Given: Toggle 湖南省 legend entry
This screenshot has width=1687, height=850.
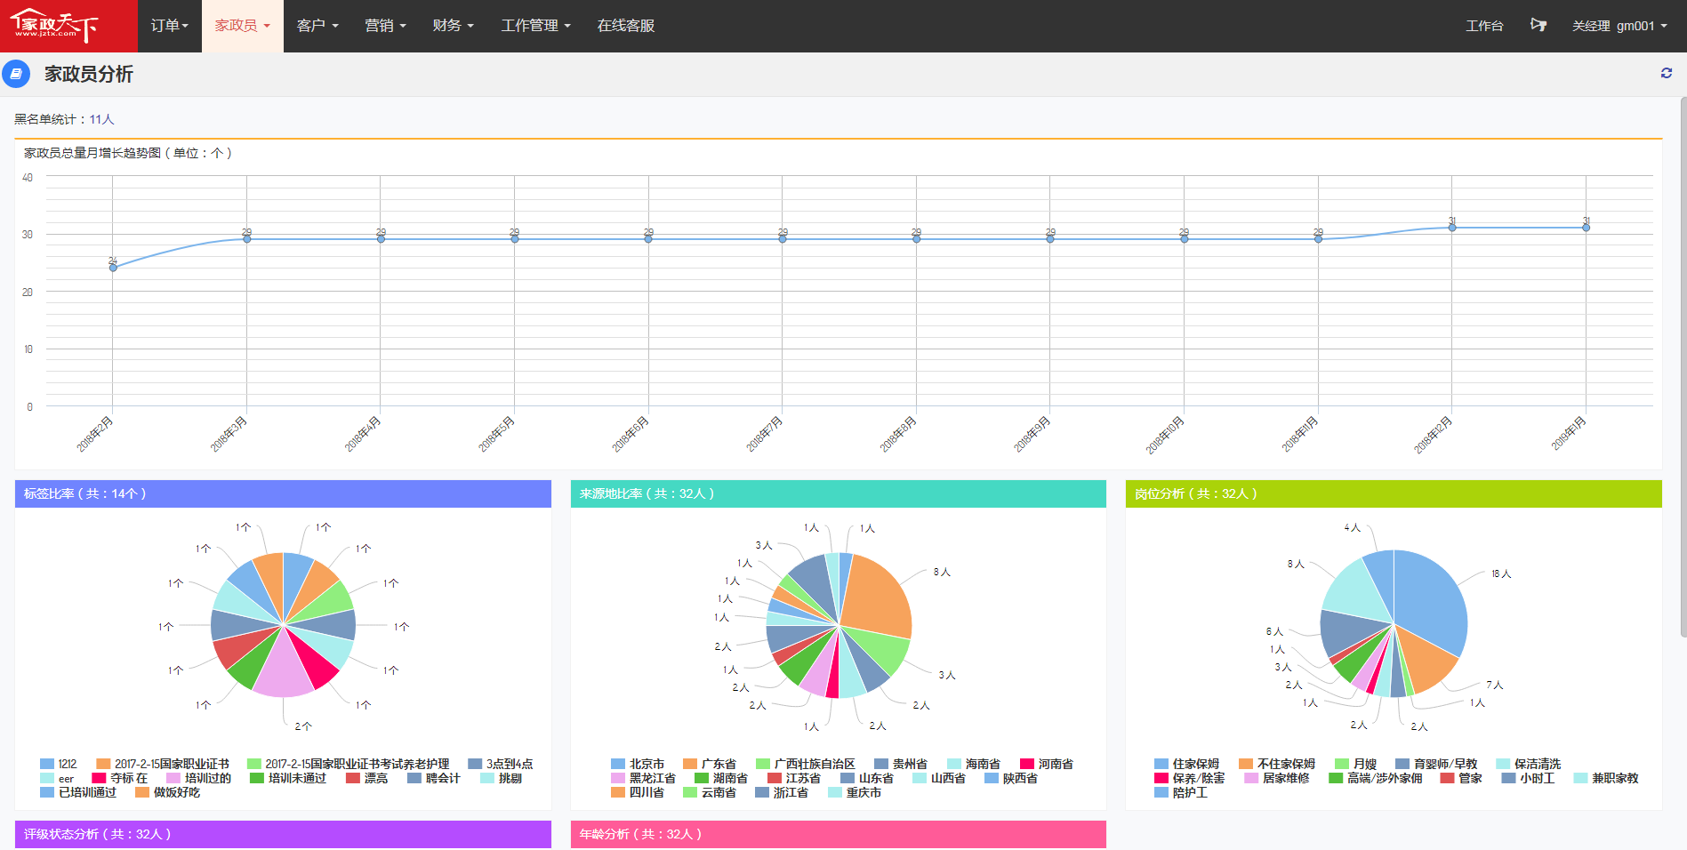Looking at the screenshot, I should pyautogui.click(x=721, y=778).
